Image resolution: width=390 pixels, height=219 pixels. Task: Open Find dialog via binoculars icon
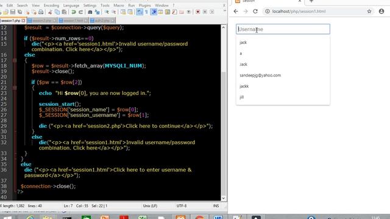(90, 12)
